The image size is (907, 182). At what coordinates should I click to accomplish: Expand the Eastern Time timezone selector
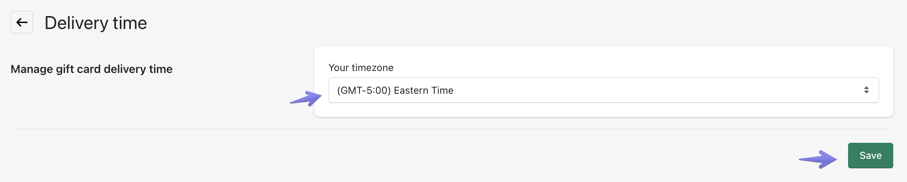click(x=603, y=90)
